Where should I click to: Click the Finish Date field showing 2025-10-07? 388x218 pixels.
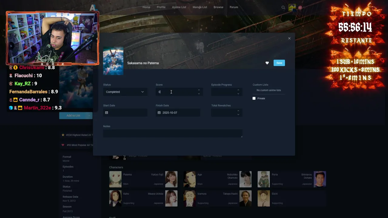pyautogui.click(x=178, y=113)
